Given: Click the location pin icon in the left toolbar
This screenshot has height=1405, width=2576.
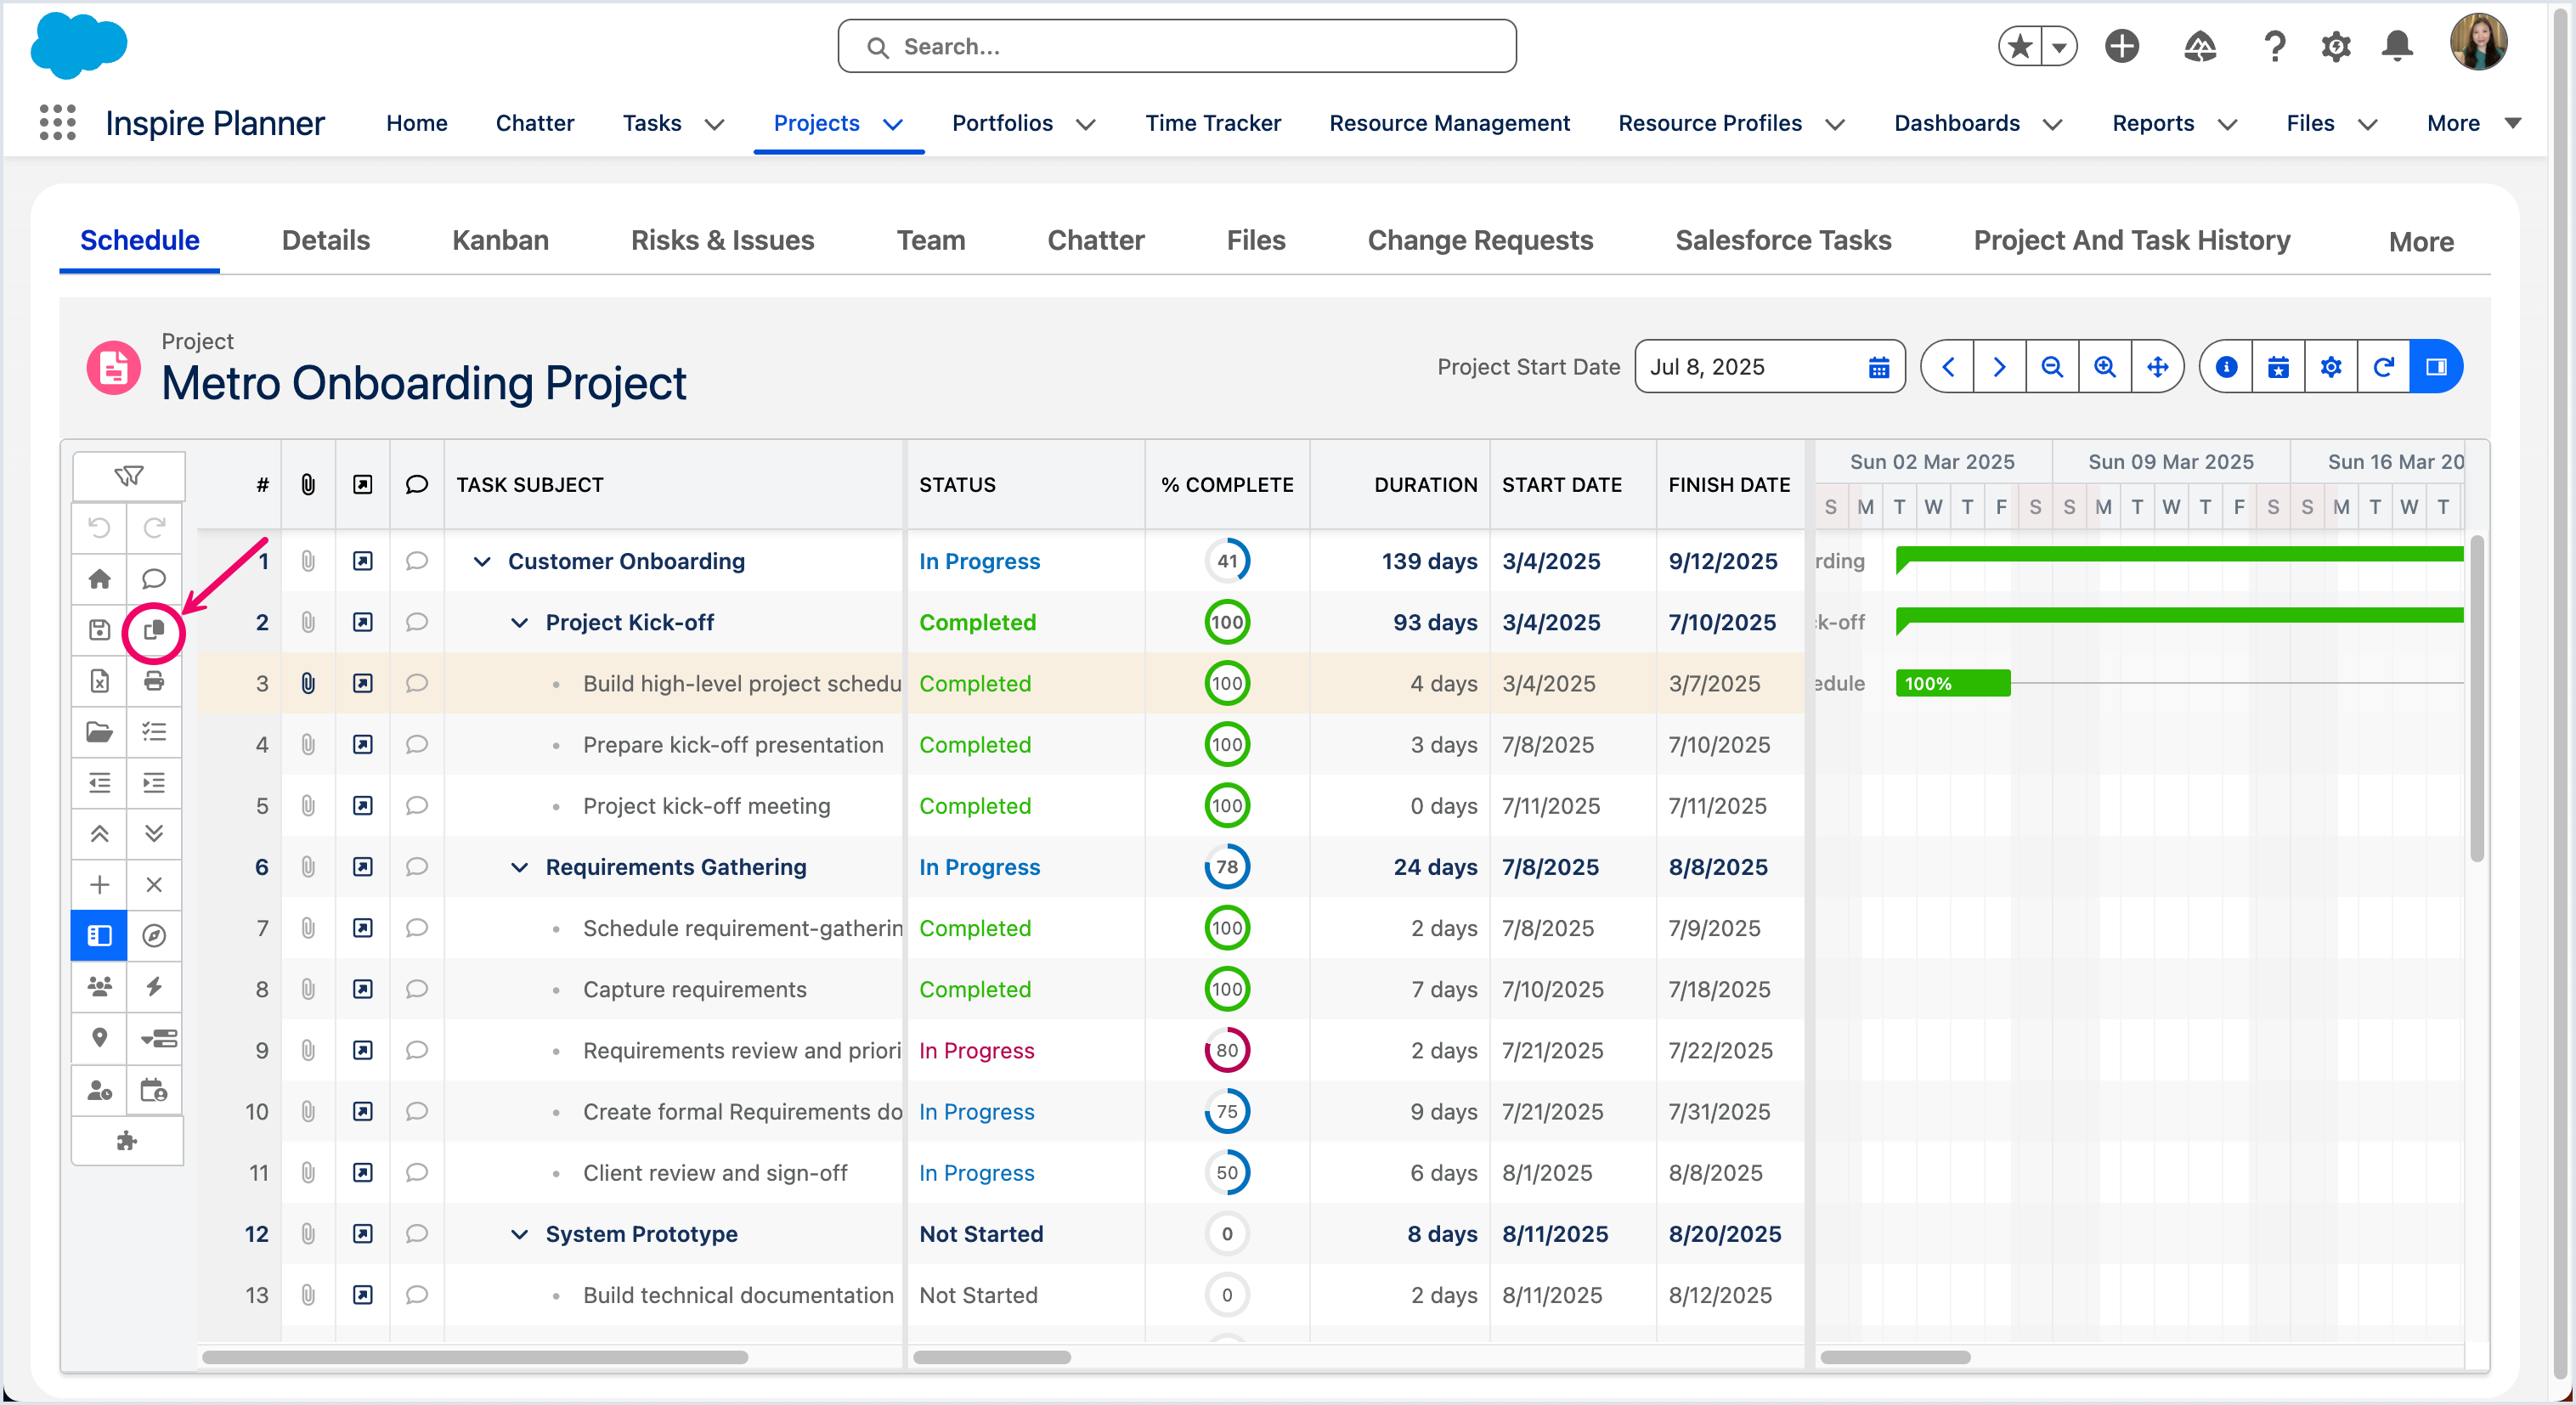Looking at the screenshot, I should coord(100,1037).
